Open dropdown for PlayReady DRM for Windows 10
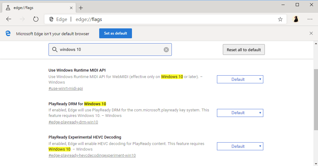 [240, 113]
